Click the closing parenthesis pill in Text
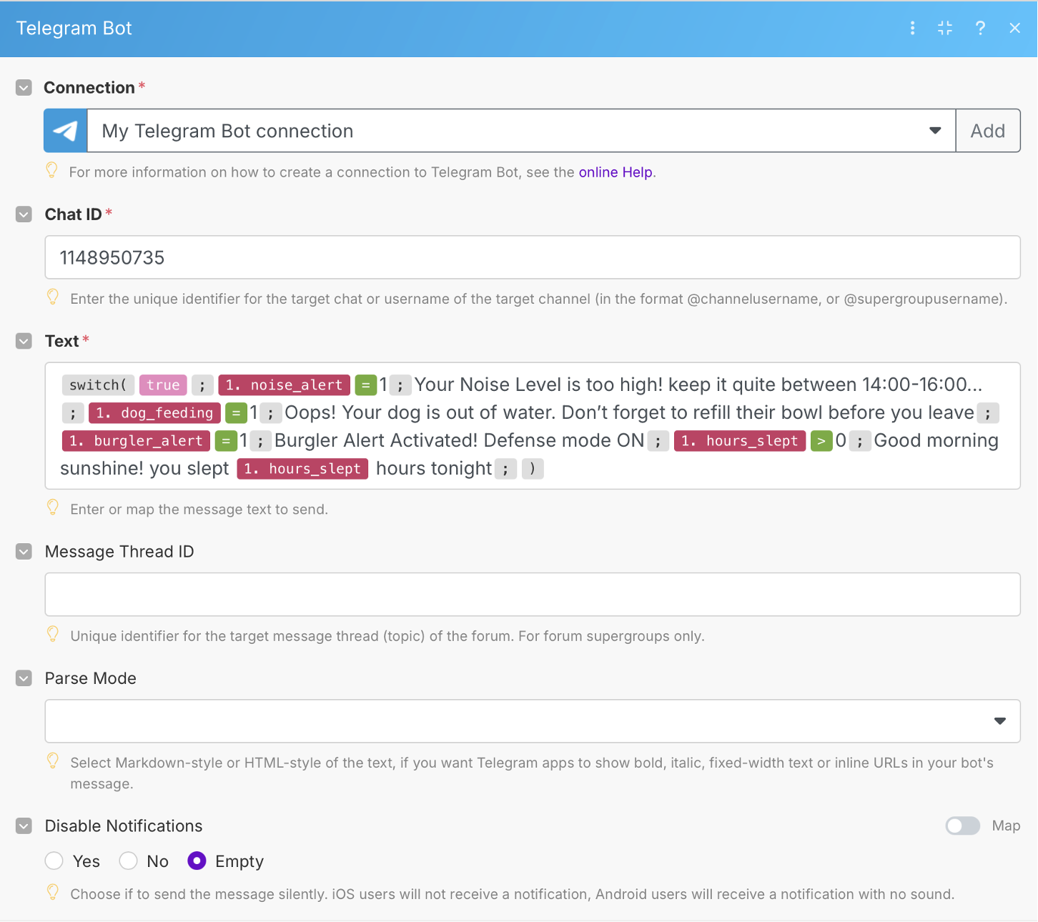The width and height of the screenshot is (1038, 922). pyautogui.click(x=533, y=469)
